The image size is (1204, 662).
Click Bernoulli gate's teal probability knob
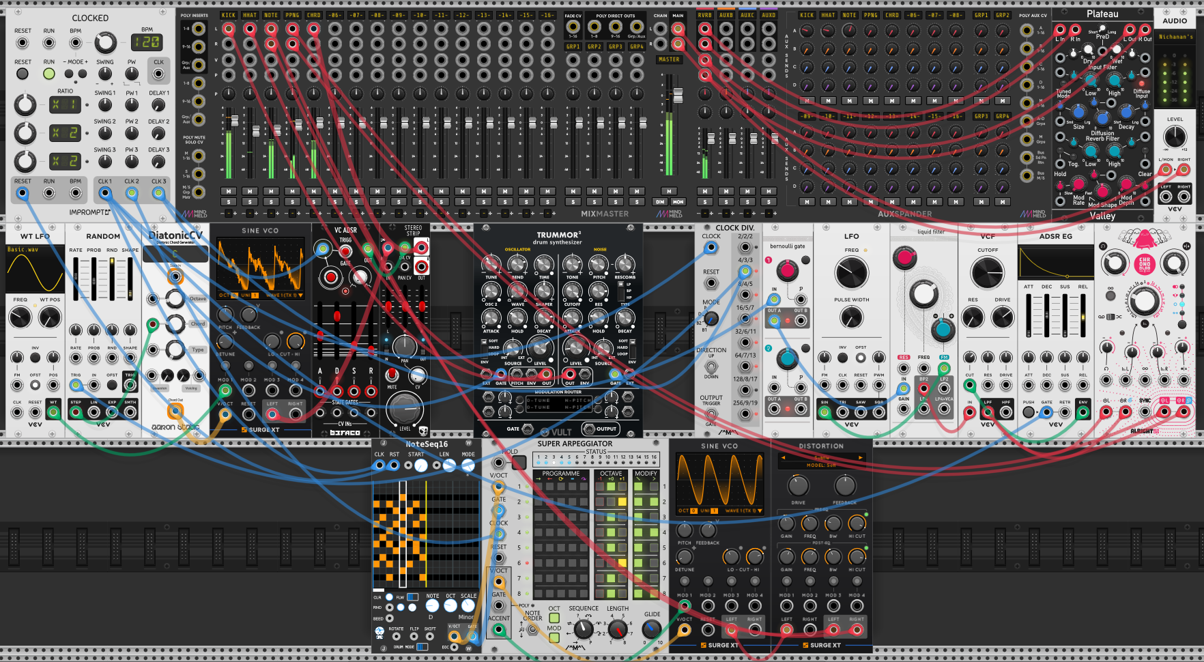[787, 358]
